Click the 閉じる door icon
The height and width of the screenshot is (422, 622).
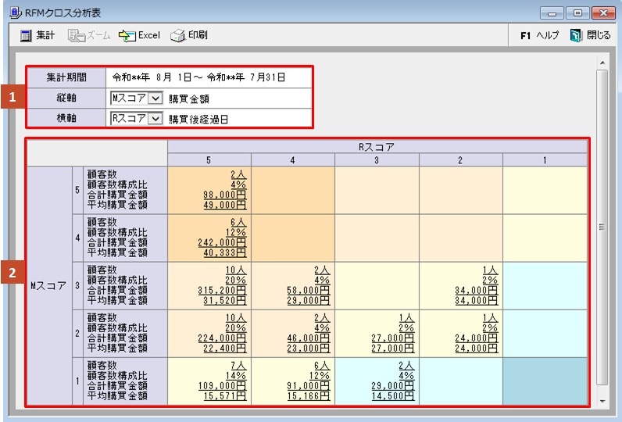pyautogui.click(x=576, y=36)
